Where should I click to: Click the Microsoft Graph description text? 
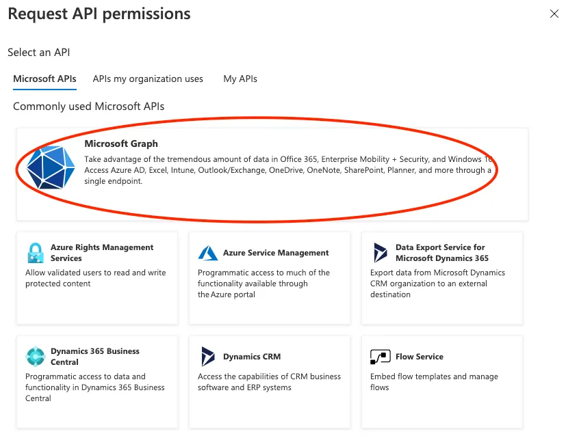pos(287,170)
